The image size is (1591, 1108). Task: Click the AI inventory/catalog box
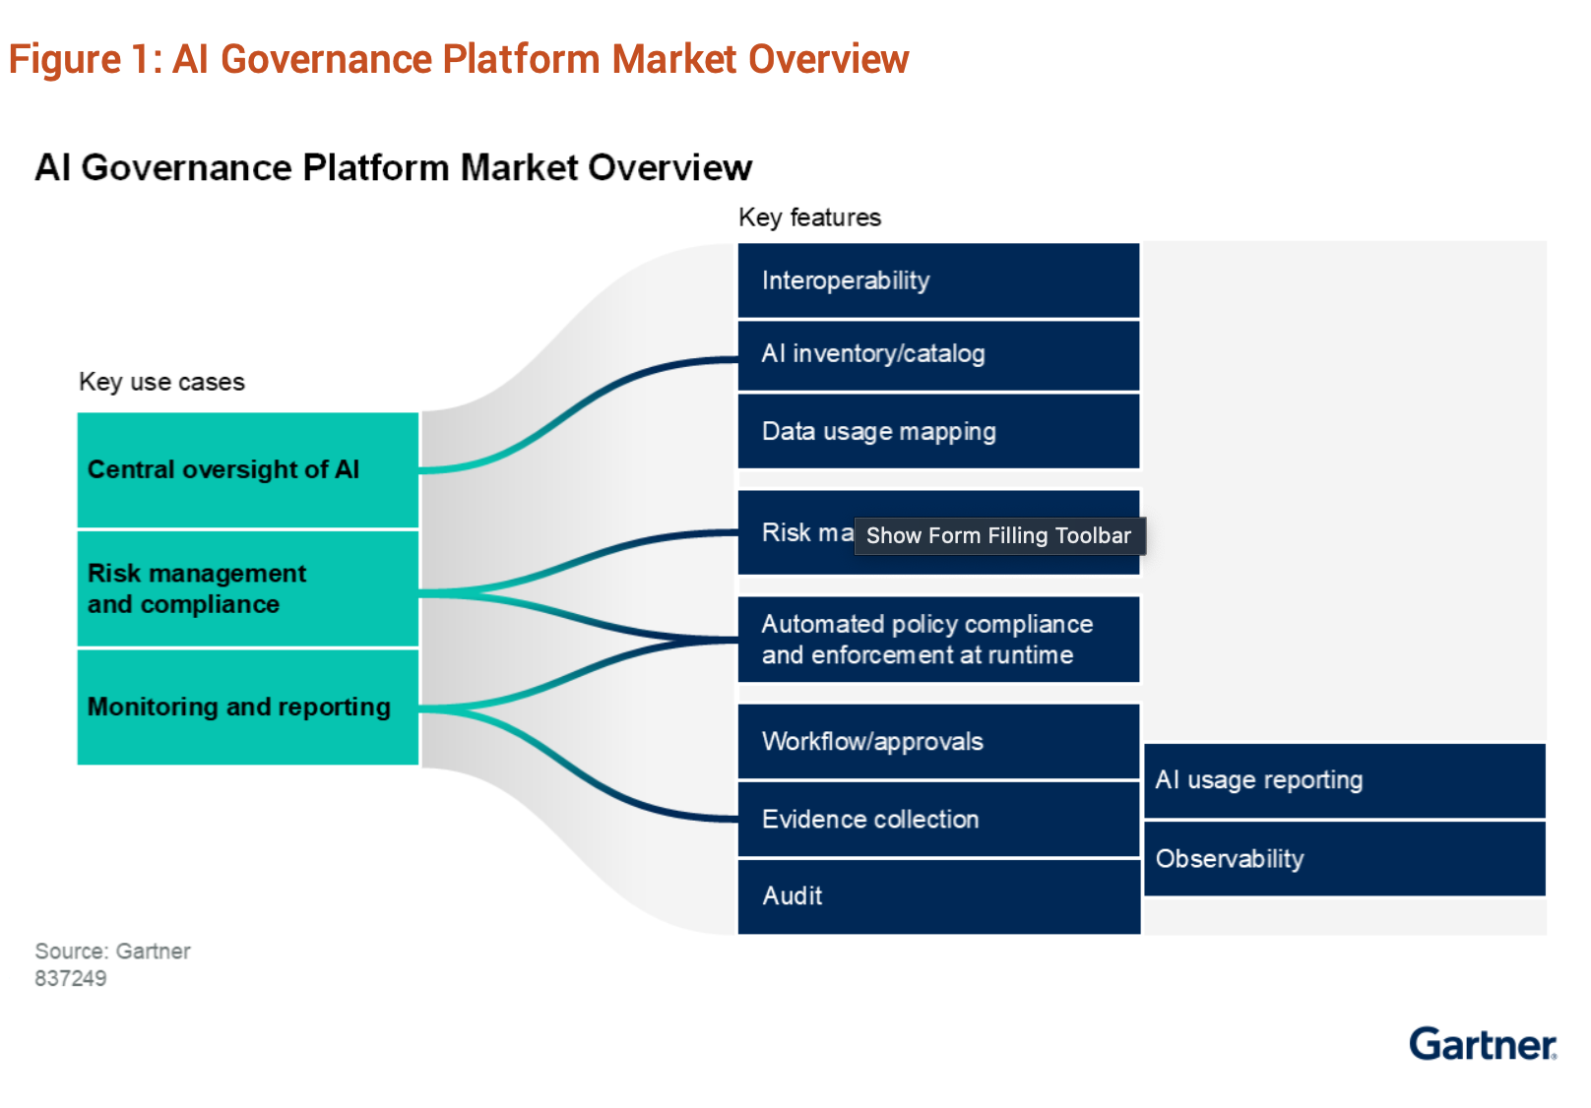tap(938, 354)
